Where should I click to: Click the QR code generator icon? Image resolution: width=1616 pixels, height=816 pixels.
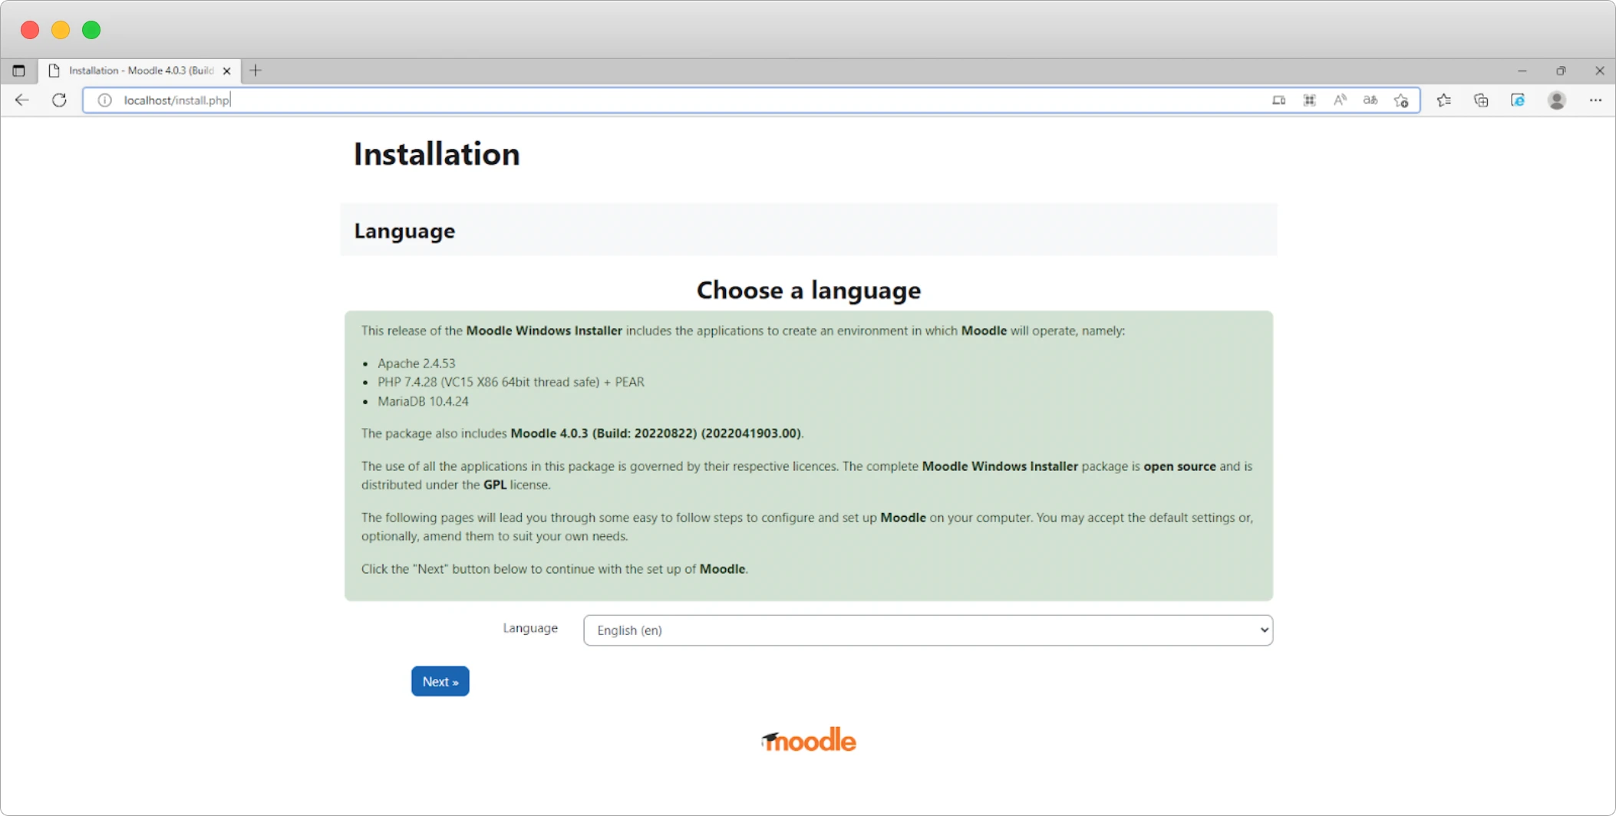[x=1309, y=100]
